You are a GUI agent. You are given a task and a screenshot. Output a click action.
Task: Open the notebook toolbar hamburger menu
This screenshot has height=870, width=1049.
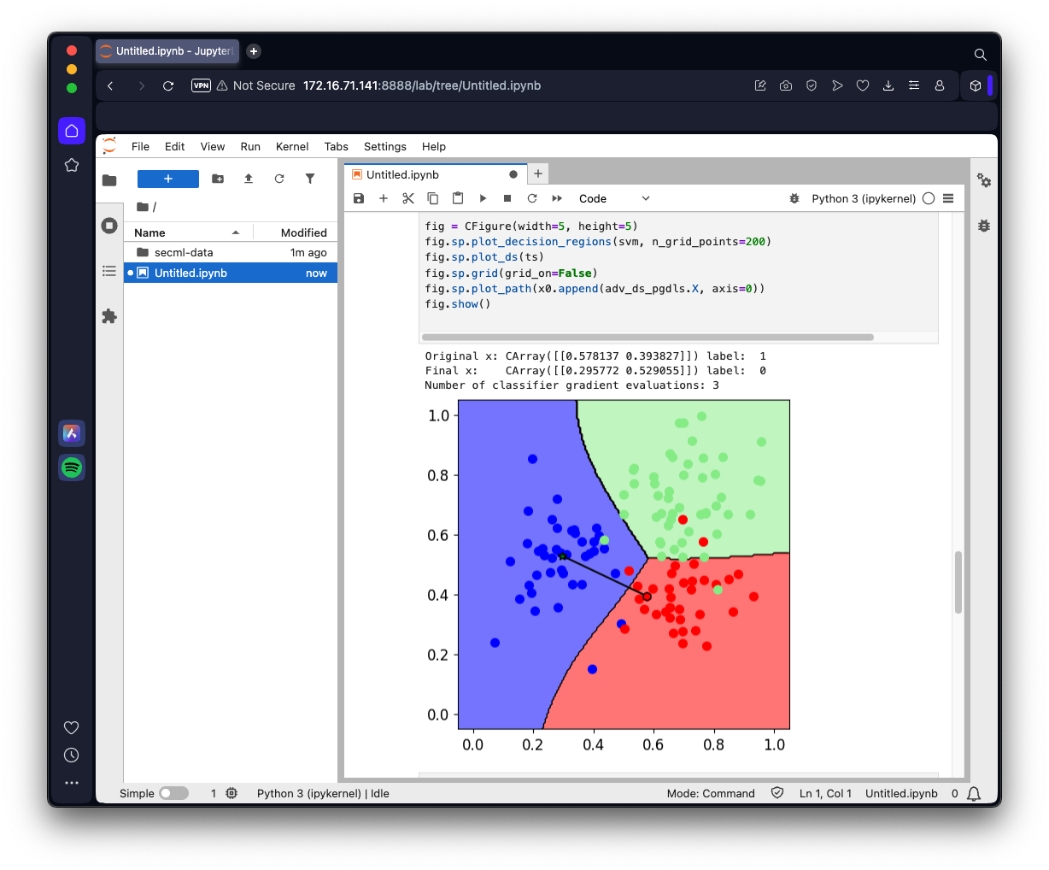click(948, 198)
